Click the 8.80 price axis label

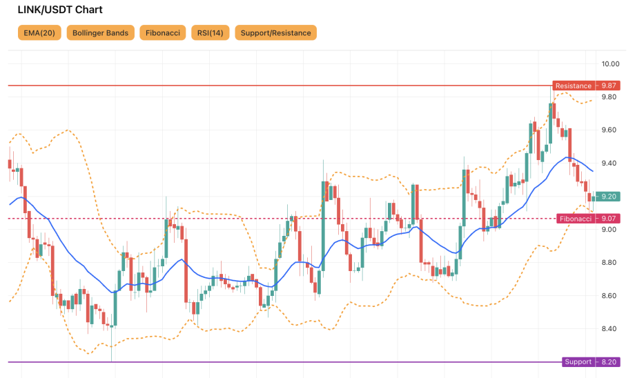[609, 263]
